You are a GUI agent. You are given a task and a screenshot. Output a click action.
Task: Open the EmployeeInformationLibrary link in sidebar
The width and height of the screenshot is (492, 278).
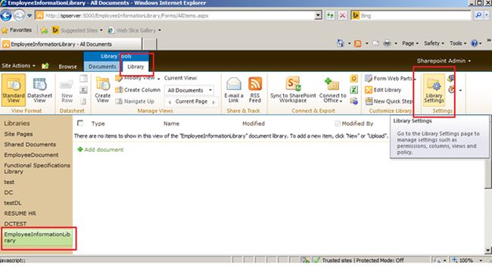point(37,238)
